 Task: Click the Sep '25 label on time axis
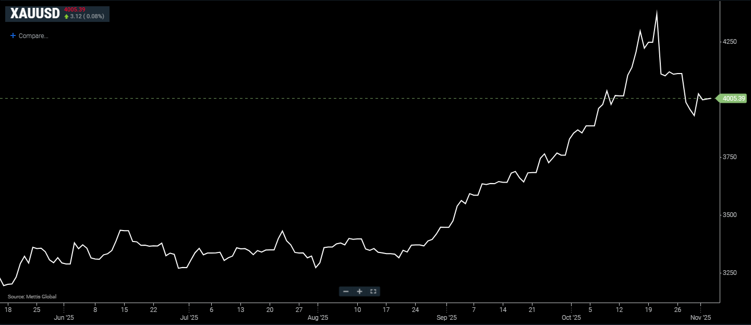tap(446, 317)
